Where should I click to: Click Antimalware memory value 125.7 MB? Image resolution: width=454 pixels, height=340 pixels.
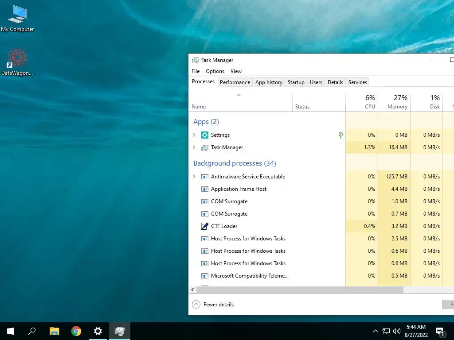pos(397,177)
